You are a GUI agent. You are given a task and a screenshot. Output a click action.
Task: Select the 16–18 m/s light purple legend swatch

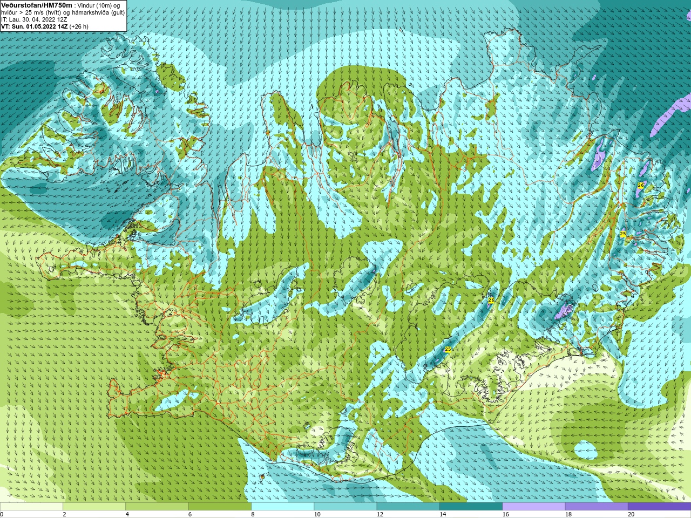[x=533, y=507]
